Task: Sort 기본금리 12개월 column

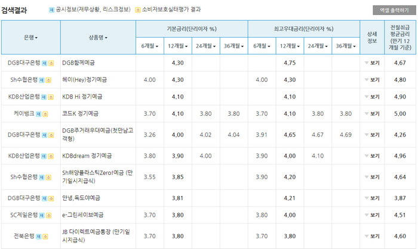Action: click(x=177, y=46)
